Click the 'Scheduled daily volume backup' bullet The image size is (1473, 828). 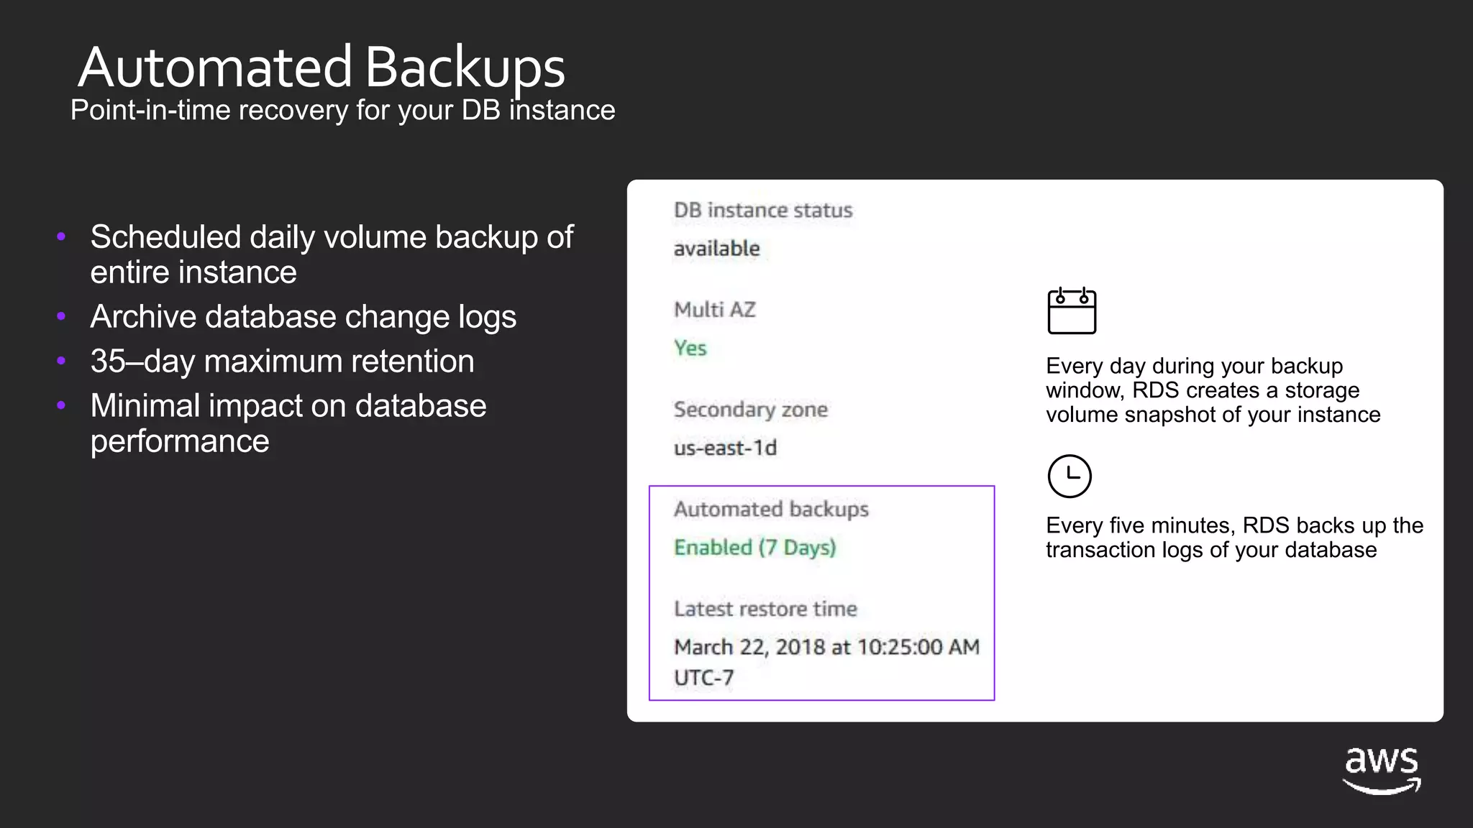click(332, 254)
